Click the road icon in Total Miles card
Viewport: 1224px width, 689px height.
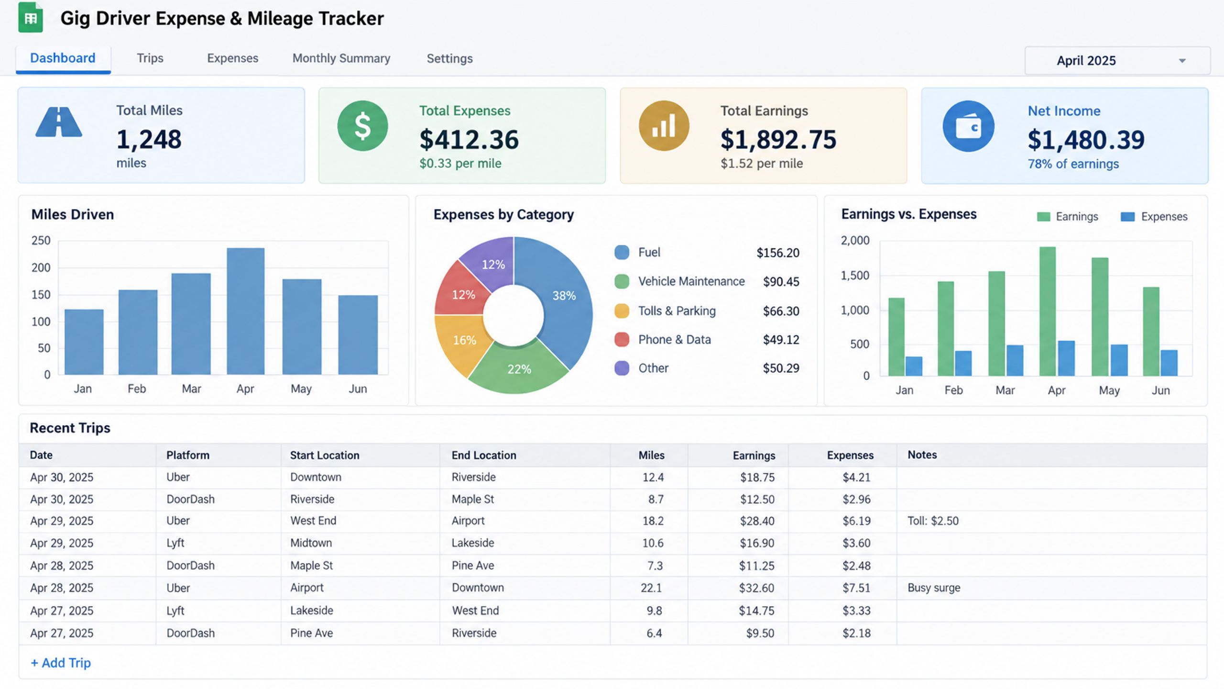(59, 122)
